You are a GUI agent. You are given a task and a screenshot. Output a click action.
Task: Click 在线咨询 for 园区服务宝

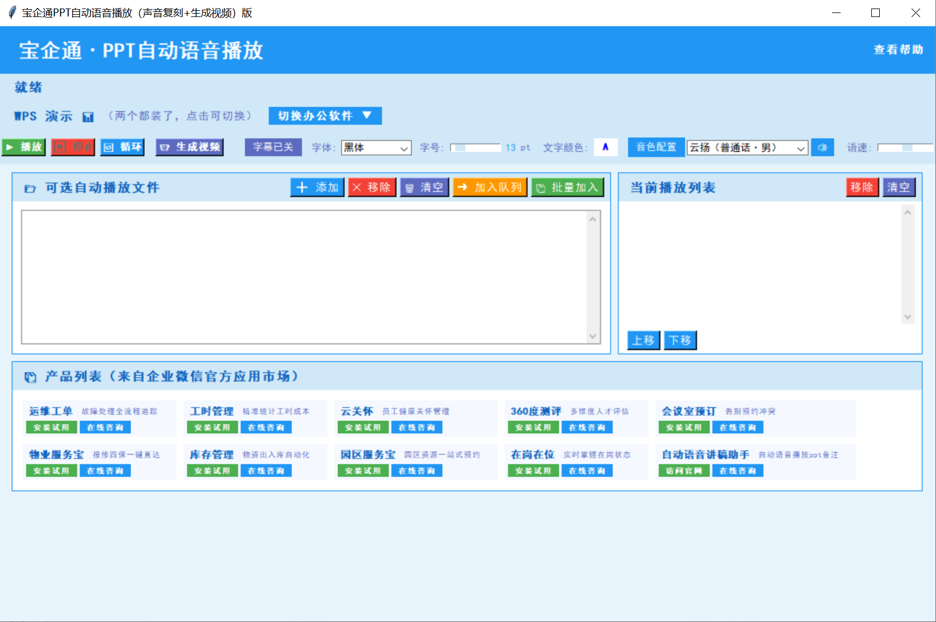417,471
